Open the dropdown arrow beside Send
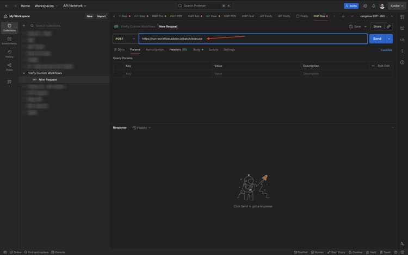Image resolution: width=408 pixels, height=255 pixels. click(x=389, y=39)
